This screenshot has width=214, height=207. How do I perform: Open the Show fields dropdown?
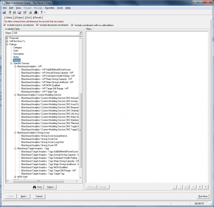click(80, 33)
